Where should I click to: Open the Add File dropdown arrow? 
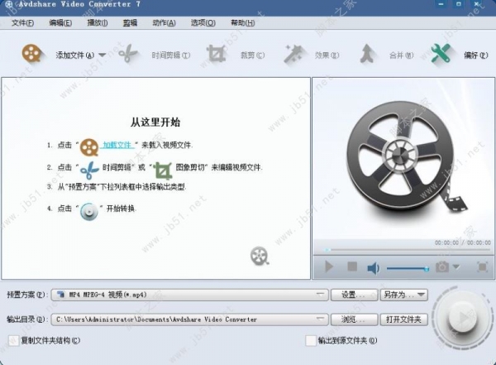point(102,55)
